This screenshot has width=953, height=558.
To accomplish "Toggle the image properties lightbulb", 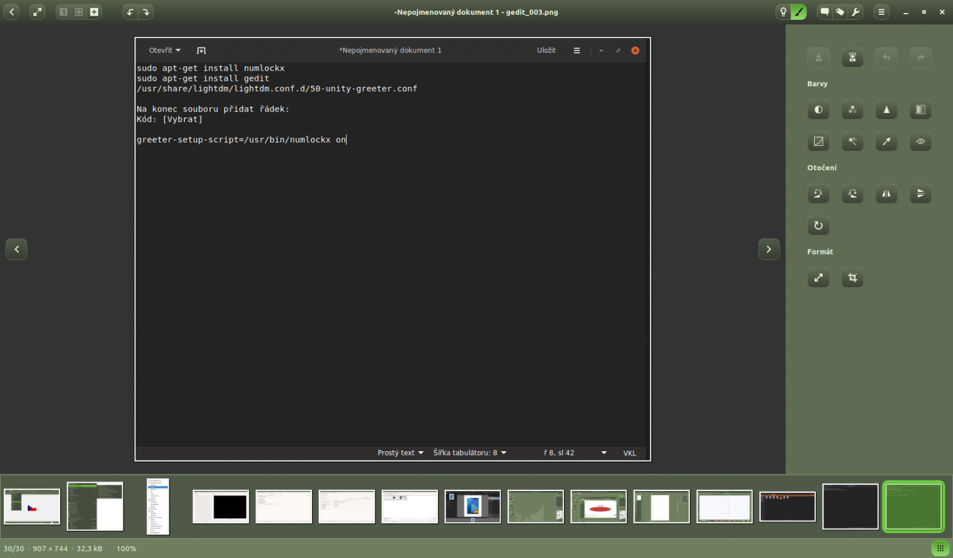I will click(782, 12).
